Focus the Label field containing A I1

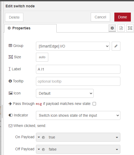(x=78, y=69)
